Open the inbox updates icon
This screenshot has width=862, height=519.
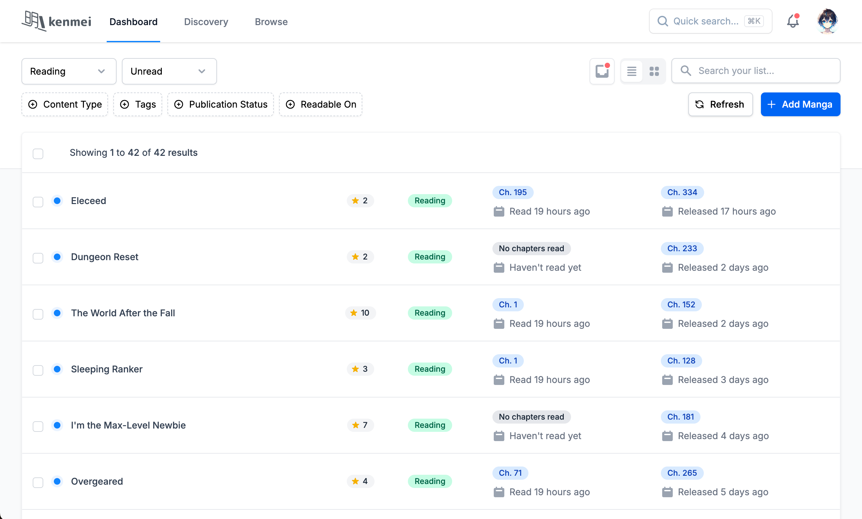click(602, 71)
